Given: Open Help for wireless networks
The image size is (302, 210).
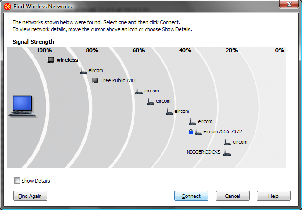Looking at the screenshot, I should click(x=274, y=196).
